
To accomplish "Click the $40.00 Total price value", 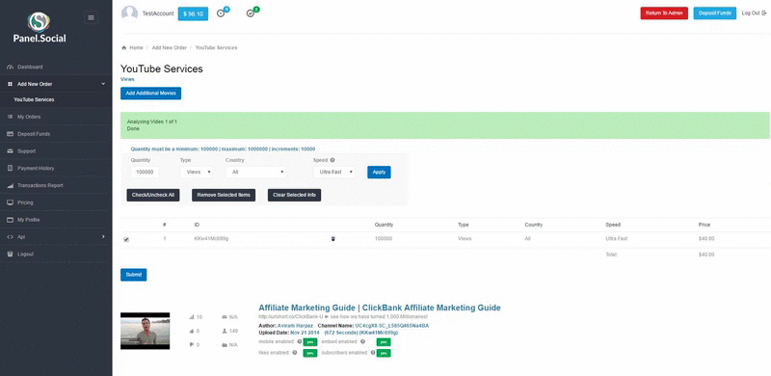I will (706, 255).
